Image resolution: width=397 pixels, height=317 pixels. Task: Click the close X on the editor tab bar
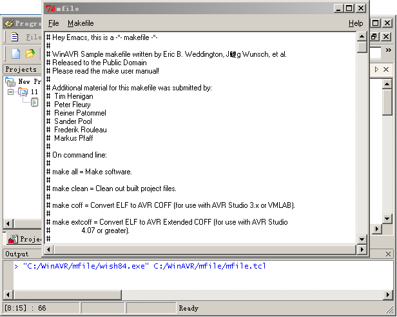[x=386, y=69]
